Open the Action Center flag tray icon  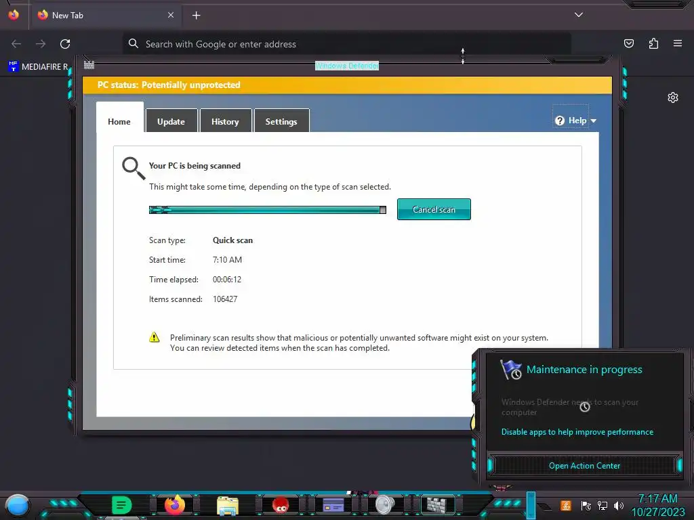pyautogui.click(x=586, y=505)
